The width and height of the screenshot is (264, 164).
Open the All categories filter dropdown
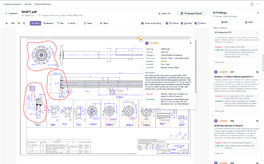(x=236, y=32)
